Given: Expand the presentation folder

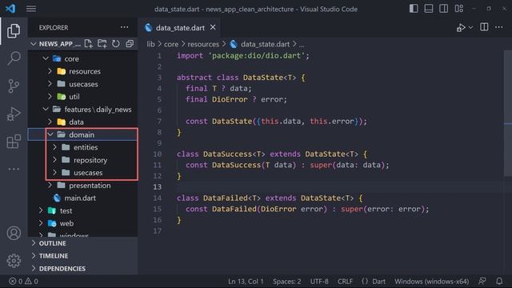Looking at the screenshot, I should [50, 185].
